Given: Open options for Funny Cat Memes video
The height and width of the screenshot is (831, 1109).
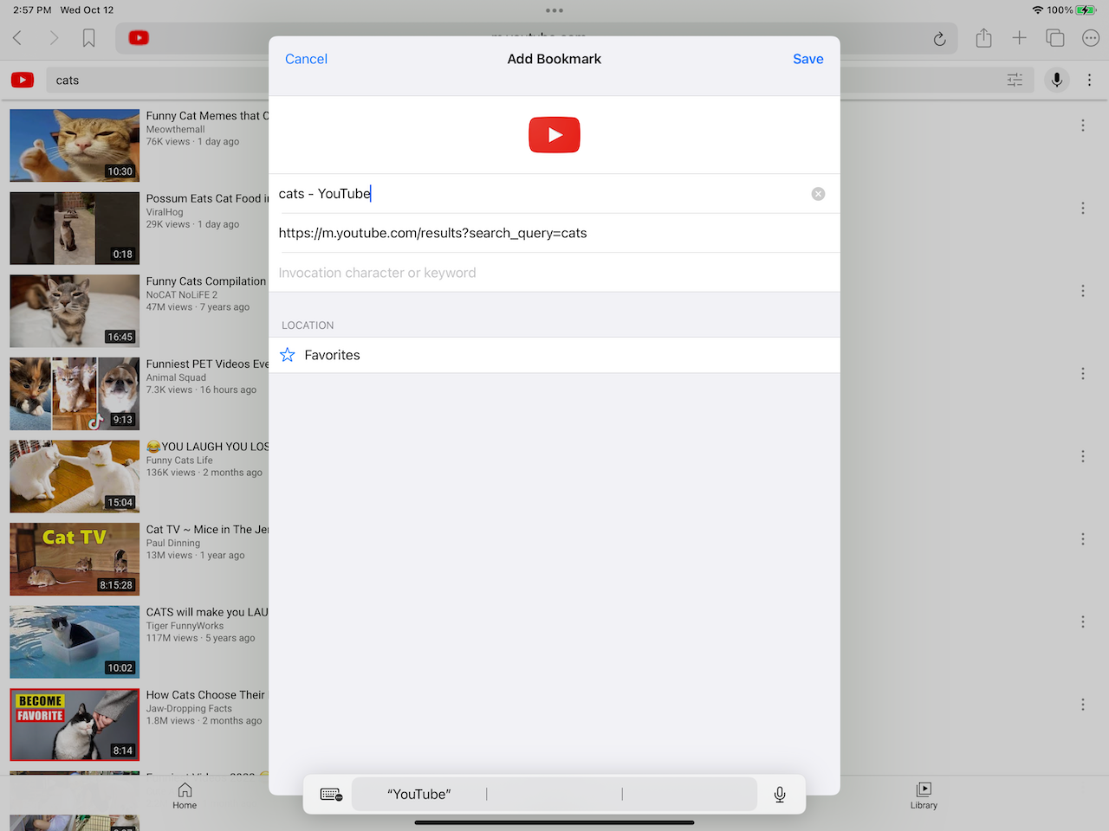Looking at the screenshot, I should click(x=1082, y=126).
